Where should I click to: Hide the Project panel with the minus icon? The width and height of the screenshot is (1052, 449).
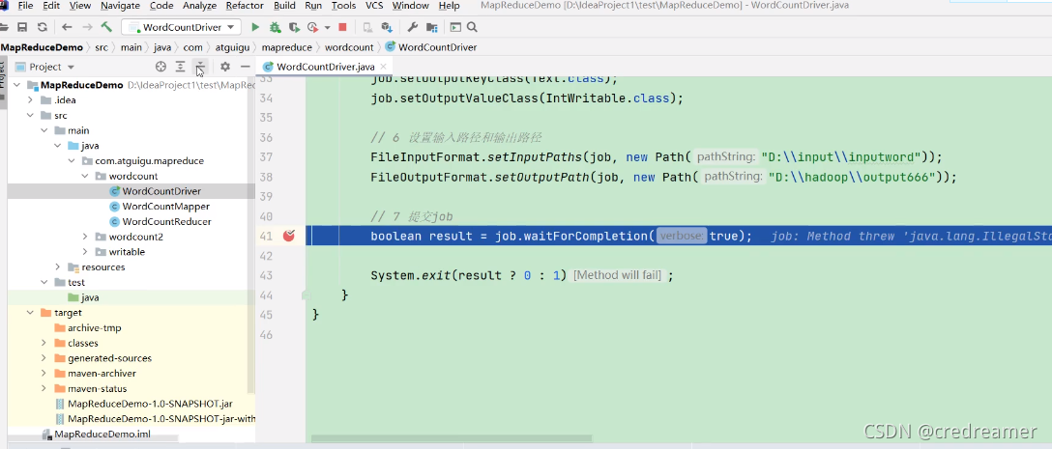pyautogui.click(x=246, y=67)
